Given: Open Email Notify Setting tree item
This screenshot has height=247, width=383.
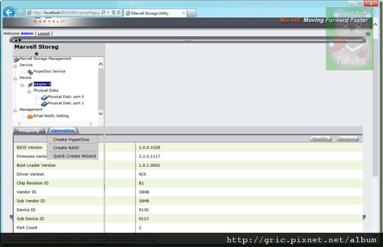Looking at the screenshot, I should (51, 116).
